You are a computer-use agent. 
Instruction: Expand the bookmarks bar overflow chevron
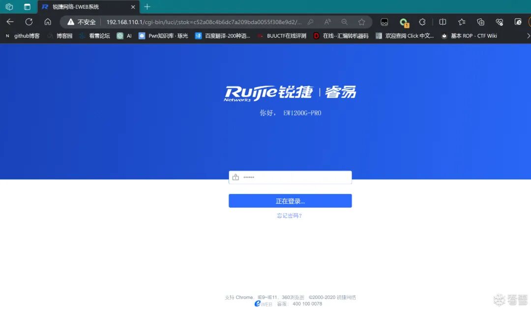click(528, 36)
